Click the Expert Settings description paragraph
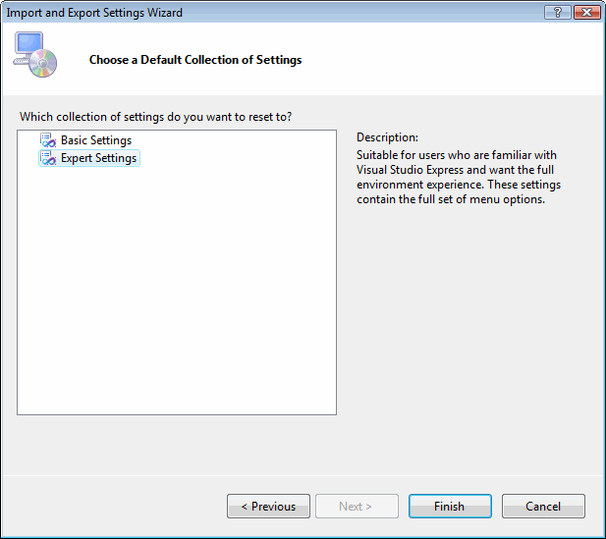 point(458,178)
